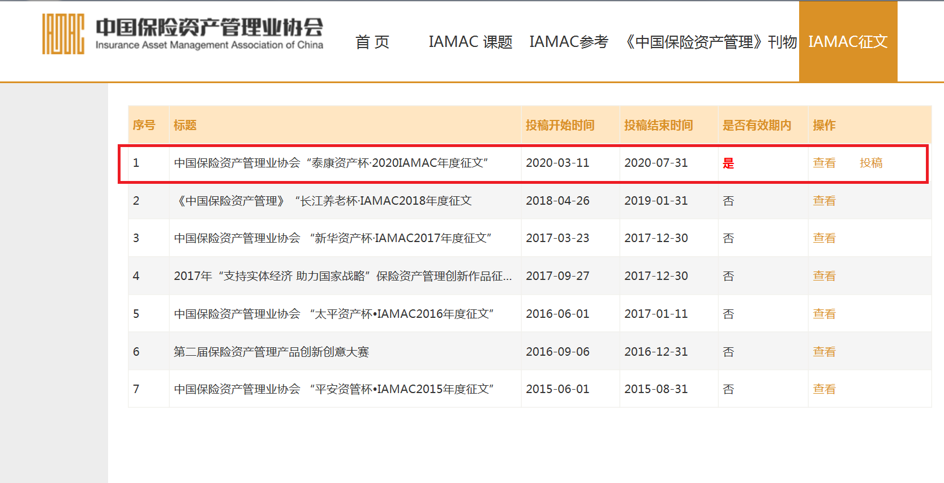Click the IAMAC association logo
Image resolution: width=944 pixels, height=483 pixels.
[182, 34]
